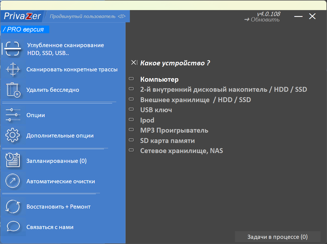Click the automatic cleanups dial icon
The height and width of the screenshot is (244, 327).
click(x=13, y=181)
